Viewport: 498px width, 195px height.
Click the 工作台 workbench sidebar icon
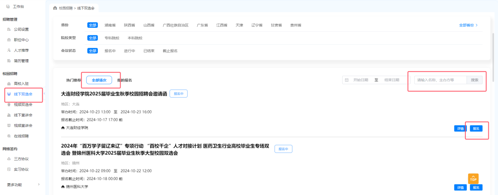coord(8,7)
